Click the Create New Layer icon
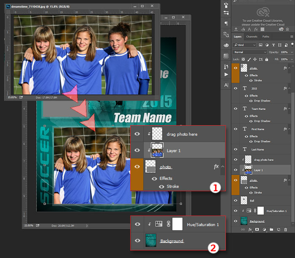 pos(279,229)
